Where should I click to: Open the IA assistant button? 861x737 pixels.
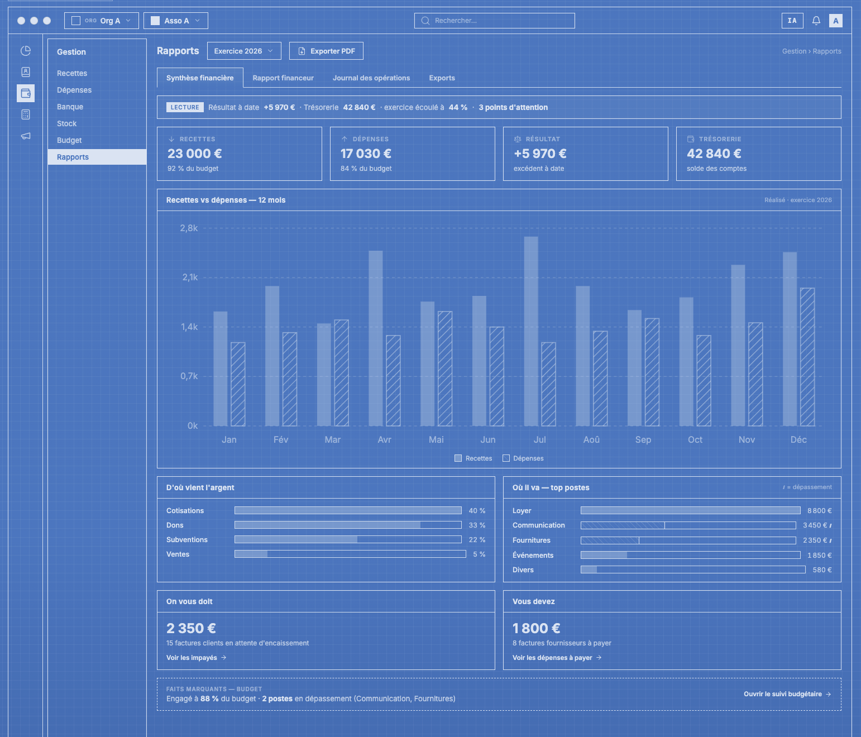pos(792,21)
